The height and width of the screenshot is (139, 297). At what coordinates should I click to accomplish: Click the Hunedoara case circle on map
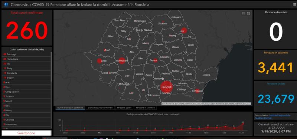tap(122, 60)
